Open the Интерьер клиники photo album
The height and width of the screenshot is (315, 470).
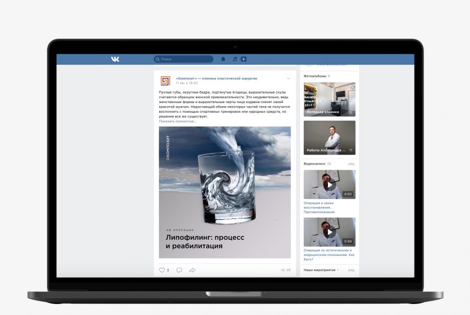pyautogui.click(x=330, y=99)
